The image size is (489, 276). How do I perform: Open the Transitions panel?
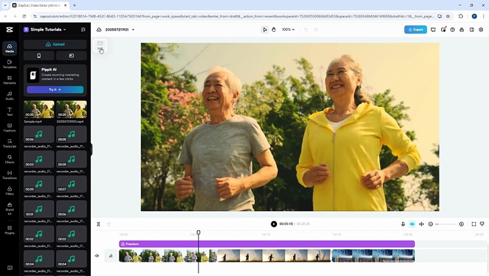click(10, 175)
